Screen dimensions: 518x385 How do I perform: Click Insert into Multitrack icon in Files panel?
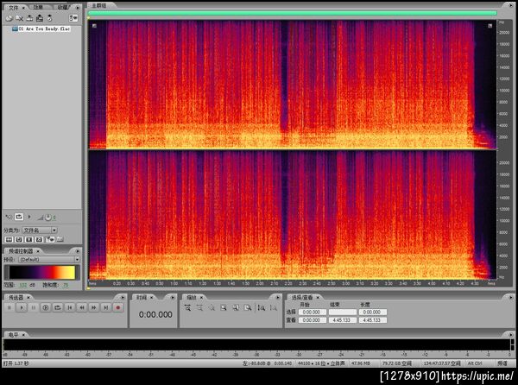click(29, 18)
